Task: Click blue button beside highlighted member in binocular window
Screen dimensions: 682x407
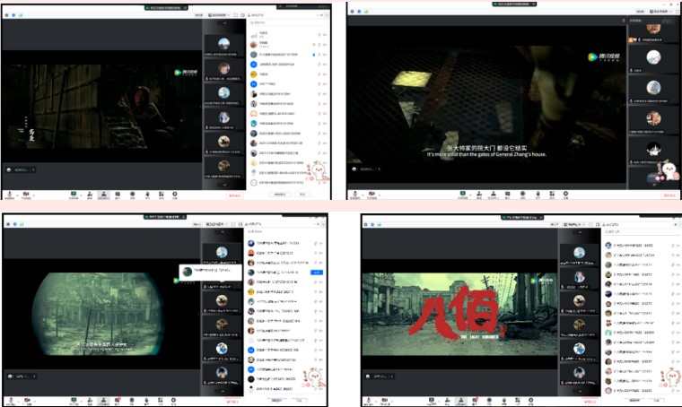Action: (x=317, y=273)
